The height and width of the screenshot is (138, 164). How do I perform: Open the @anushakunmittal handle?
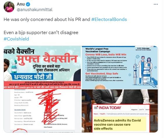click(x=34, y=10)
